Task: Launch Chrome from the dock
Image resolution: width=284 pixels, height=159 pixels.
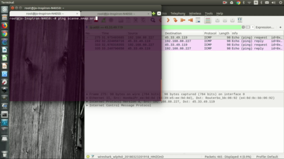Action: point(4,34)
